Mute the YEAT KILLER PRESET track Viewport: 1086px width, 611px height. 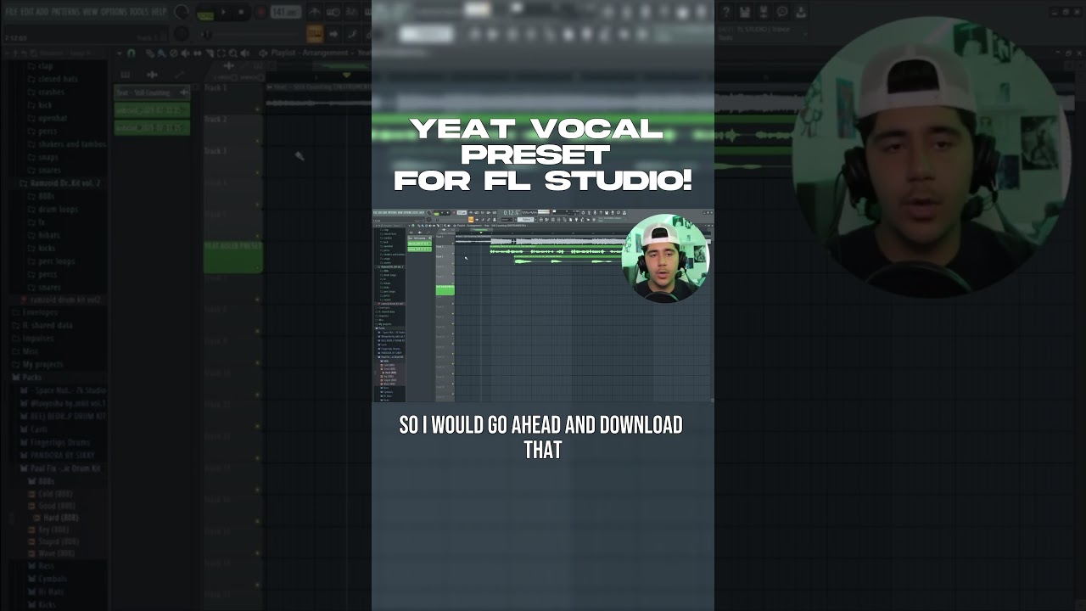pos(257,267)
